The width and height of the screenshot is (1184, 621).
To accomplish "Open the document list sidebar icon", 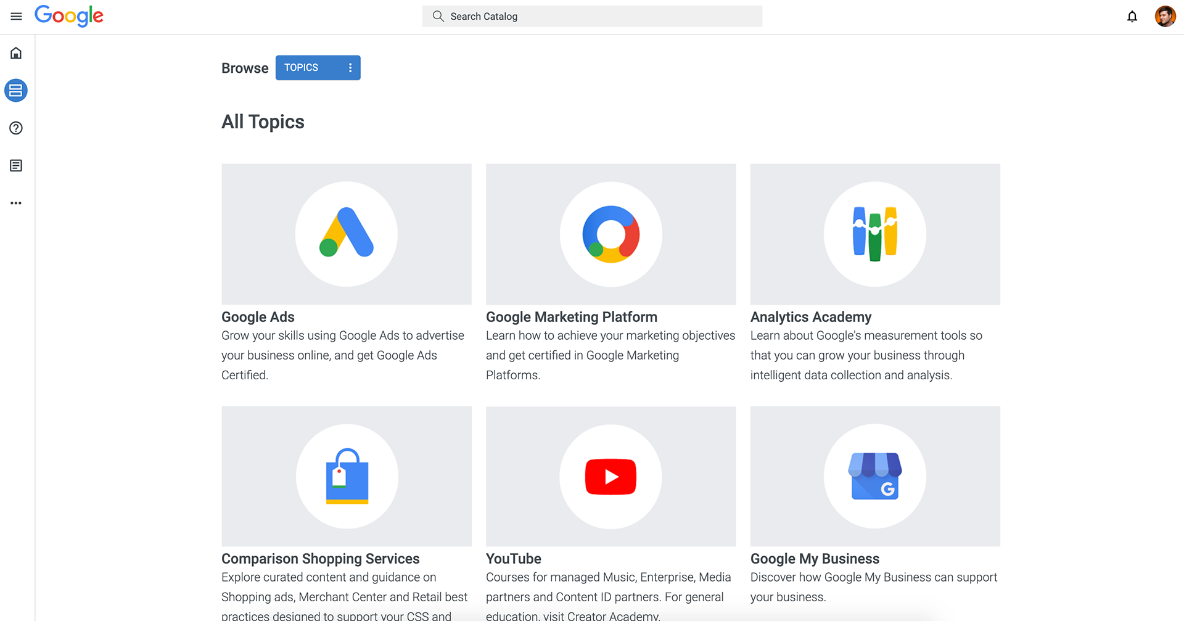I will click(16, 166).
